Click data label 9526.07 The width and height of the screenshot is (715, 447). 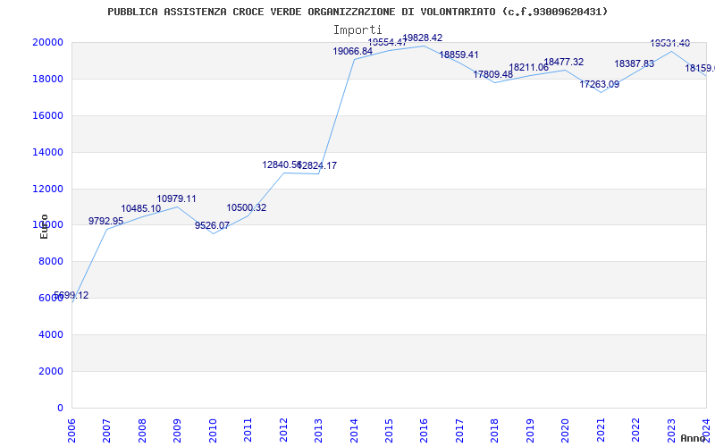coord(212,225)
